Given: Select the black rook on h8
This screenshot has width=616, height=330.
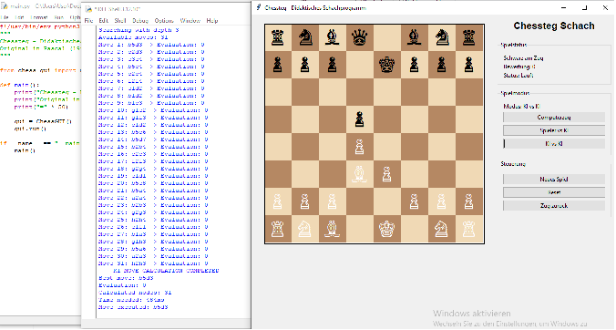Looking at the screenshot, I should (468, 38).
